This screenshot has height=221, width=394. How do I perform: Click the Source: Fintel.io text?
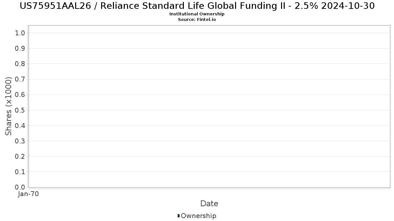pos(197,20)
